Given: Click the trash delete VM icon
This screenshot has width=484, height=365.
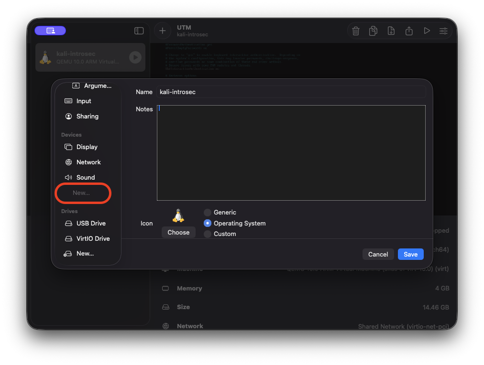Looking at the screenshot, I should click(356, 31).
